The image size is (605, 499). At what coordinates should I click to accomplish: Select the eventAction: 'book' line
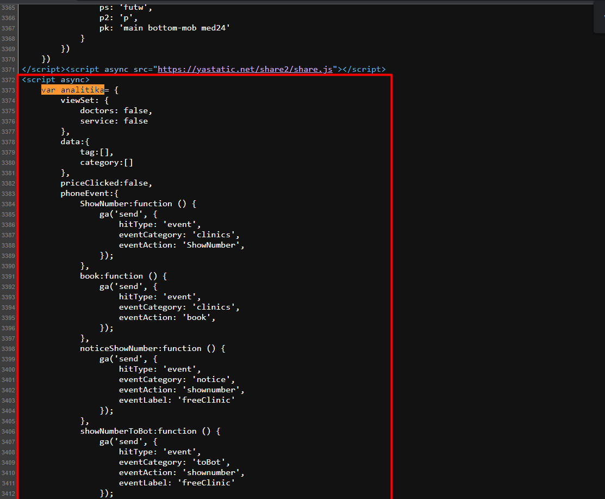[167, 317]
